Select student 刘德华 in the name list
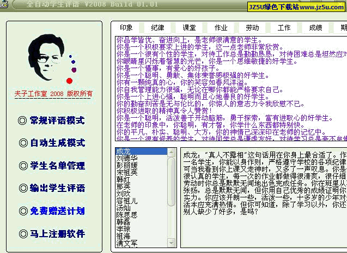Image resolution: width=347 pixels, height=253 pixels. pos(127,158)
